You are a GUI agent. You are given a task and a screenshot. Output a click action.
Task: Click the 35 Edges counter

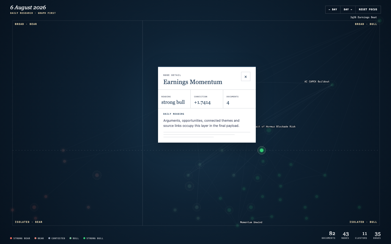point(377,235)
